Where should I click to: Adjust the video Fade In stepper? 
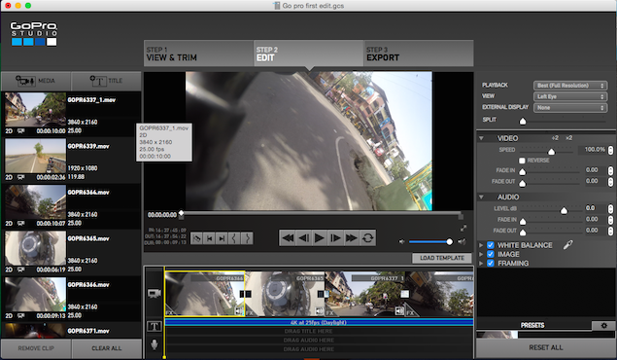(x=611, y=170)
